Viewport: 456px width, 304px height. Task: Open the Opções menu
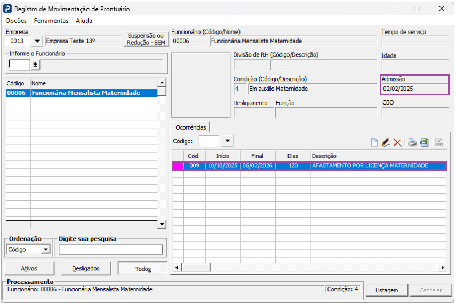point(16,21)
